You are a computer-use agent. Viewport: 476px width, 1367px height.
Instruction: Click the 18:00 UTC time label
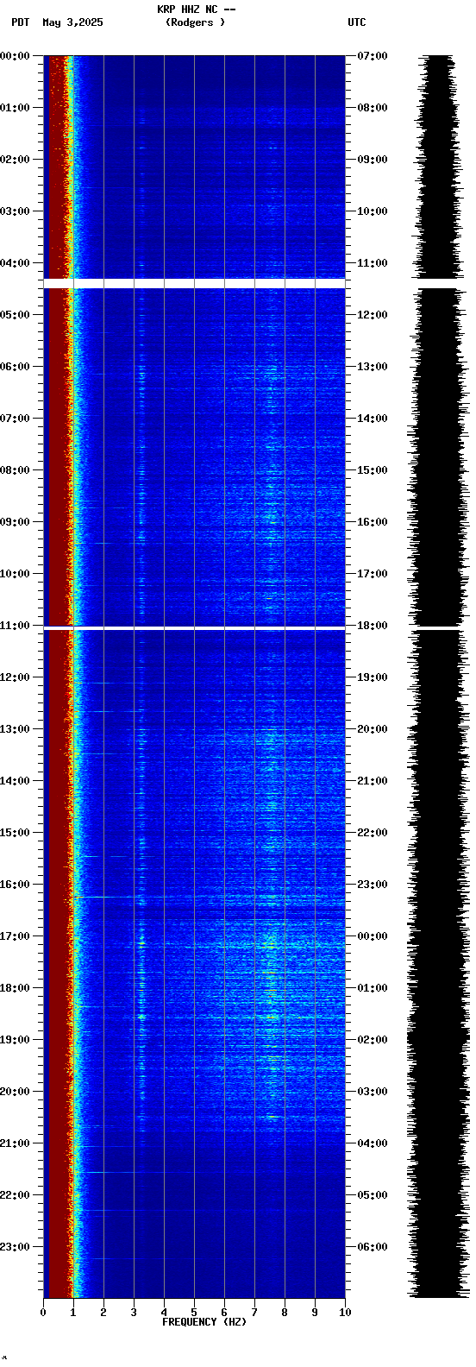[373, 626]
